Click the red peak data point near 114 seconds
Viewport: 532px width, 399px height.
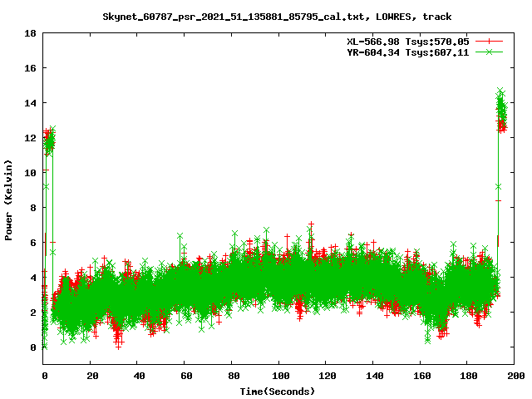pyautogui.click(x=311, y=224)
